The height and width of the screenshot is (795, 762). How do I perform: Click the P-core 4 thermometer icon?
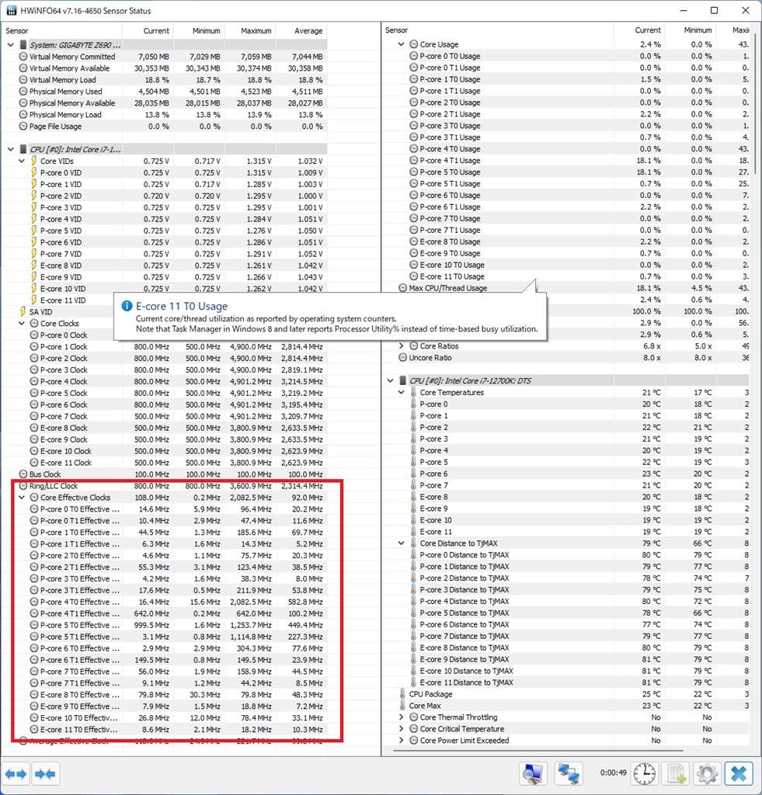[413, 450]
